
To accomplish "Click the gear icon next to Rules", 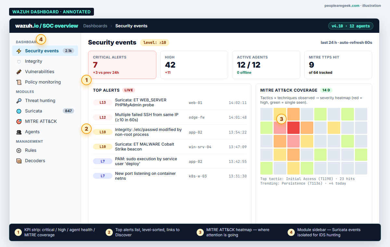I will (19, 150).
